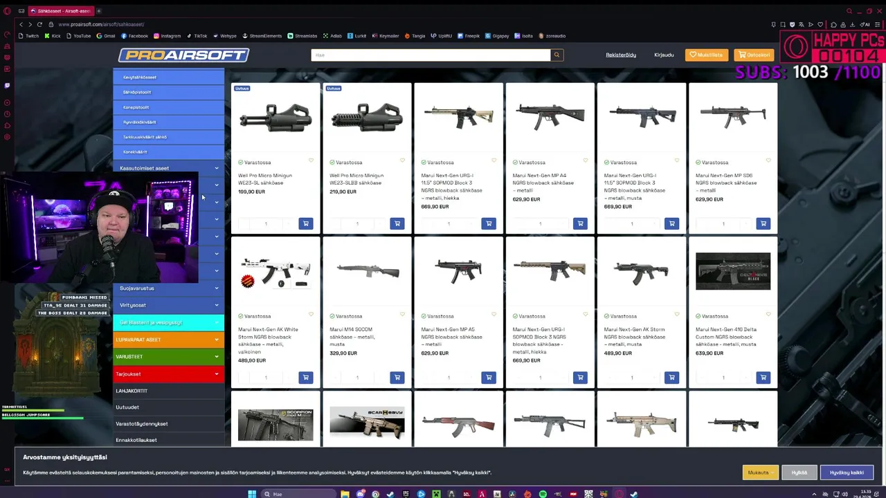This screenshot has width=886, height=498.
Task: Favorite the Marui Next-Gen MP A5
Action: coord(494,315)
